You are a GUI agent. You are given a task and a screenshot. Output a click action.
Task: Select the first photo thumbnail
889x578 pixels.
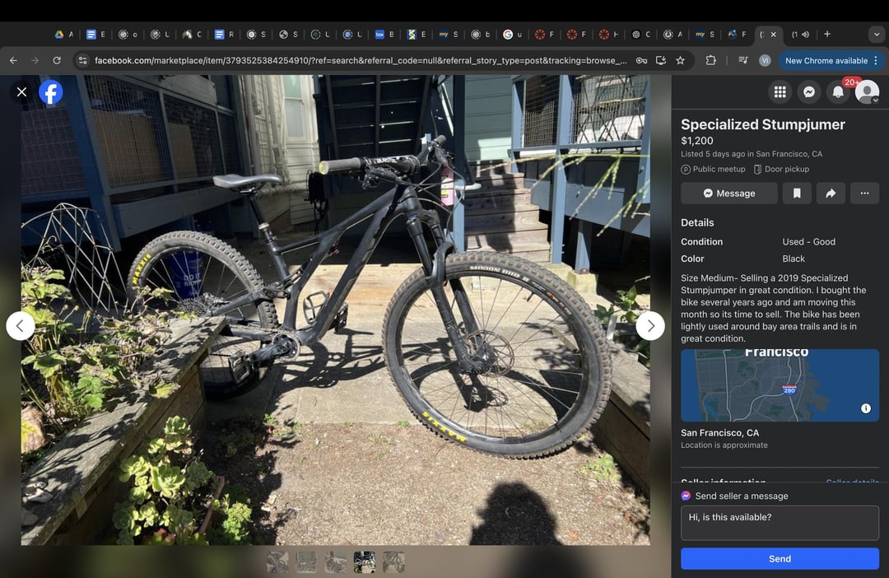[x=277, y=562]
